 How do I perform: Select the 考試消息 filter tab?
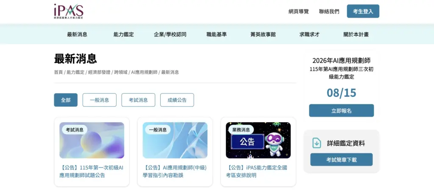(138, 100)
